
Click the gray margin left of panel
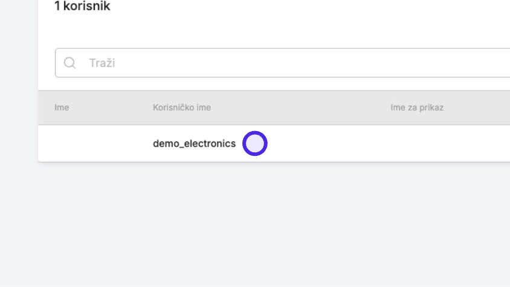[19, 144]
